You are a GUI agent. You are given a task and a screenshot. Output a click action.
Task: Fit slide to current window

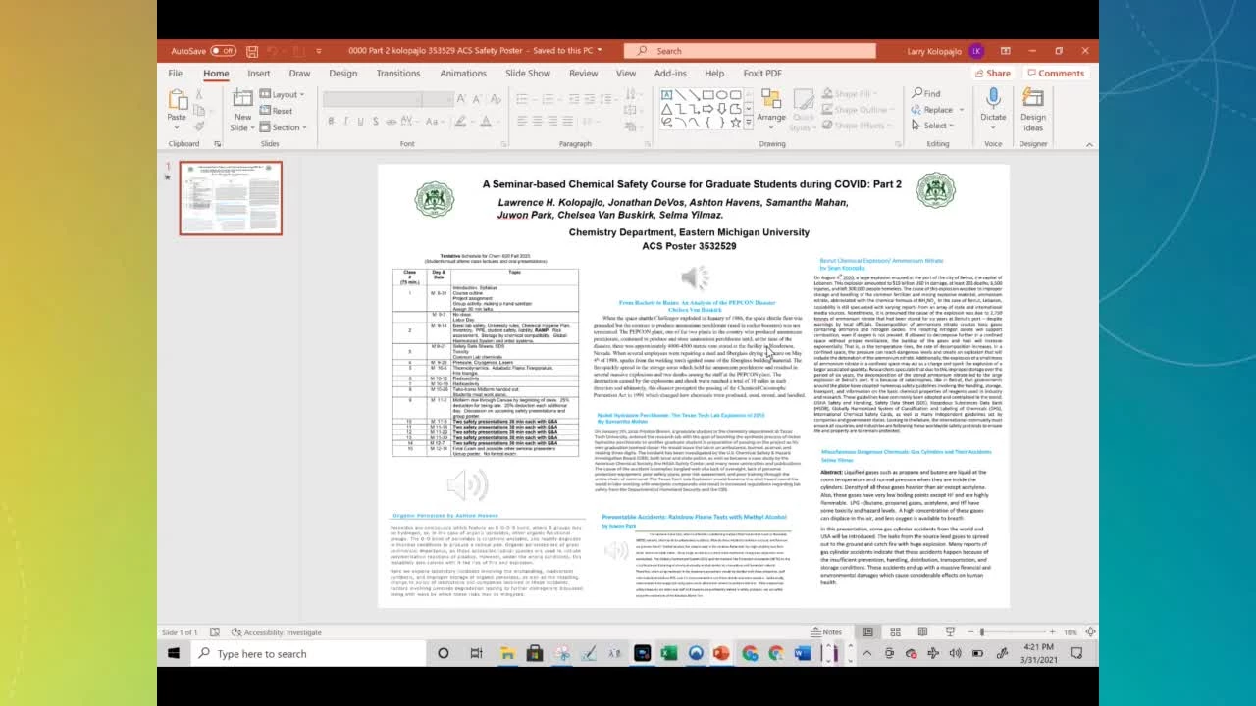coord(1090,632)
